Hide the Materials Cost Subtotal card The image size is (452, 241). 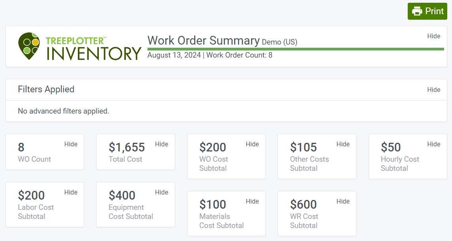coord(252,201)
